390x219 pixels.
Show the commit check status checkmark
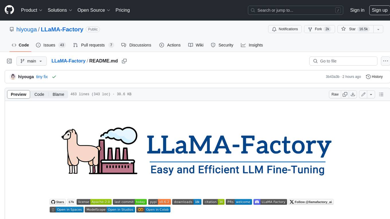[x=54, y=77]
